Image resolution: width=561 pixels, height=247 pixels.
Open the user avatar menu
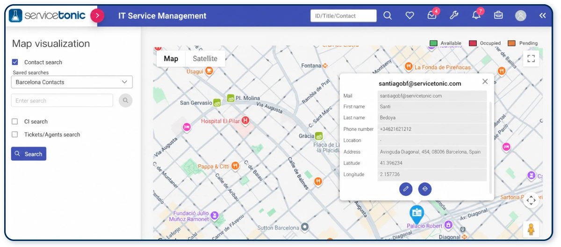coord(521,15)
